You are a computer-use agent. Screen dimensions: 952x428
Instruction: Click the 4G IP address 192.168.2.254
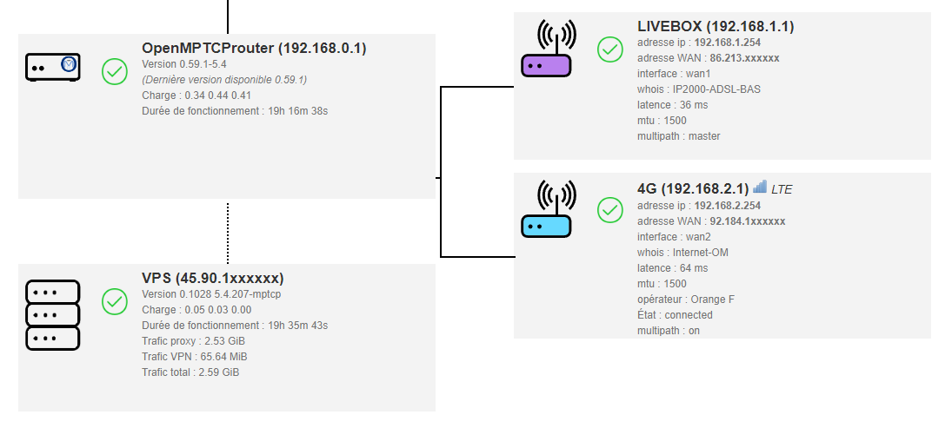click(x=729, y=206)
